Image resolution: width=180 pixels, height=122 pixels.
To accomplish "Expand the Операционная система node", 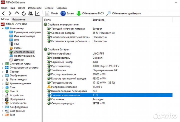I will coord(3,68).
